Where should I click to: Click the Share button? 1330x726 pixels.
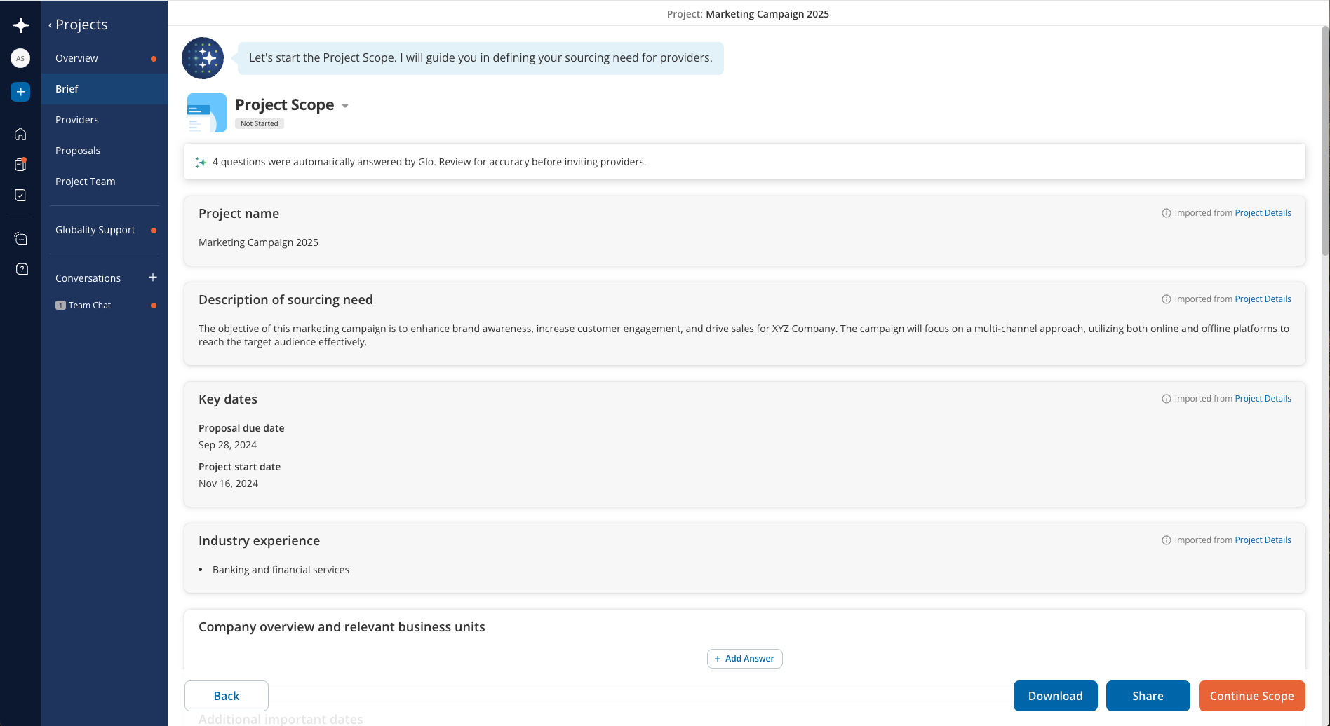(x=1148, y=696)
